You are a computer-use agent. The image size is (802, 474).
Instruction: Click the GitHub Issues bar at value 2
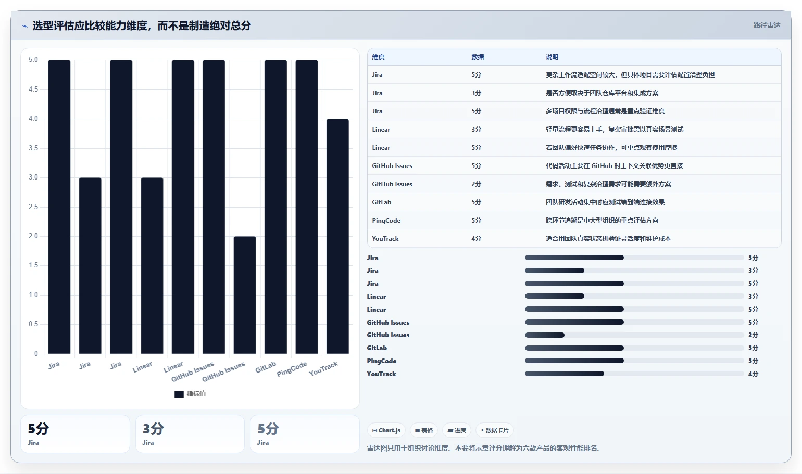point(245,295)
